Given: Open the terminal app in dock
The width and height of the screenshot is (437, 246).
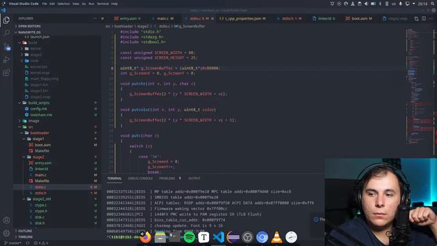Looking at the screenshot, I should (175, 237).
